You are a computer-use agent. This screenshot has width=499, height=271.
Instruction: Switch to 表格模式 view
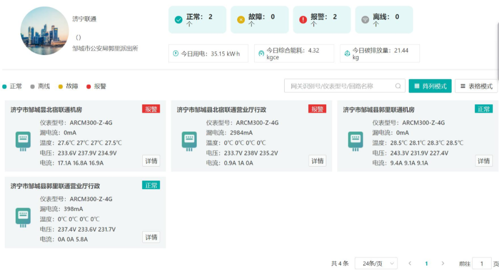coord(475,86)
